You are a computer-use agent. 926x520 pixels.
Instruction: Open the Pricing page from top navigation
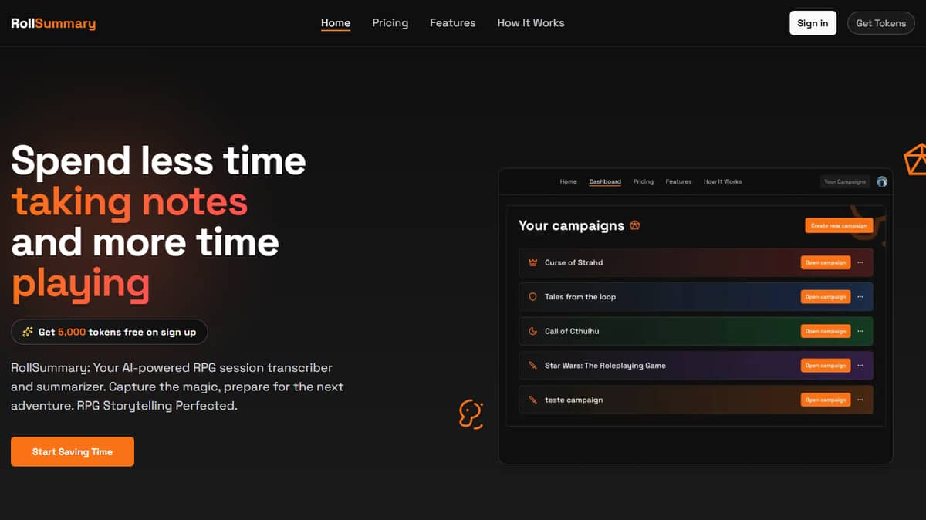pyautogui.click(x=390, y=23)
